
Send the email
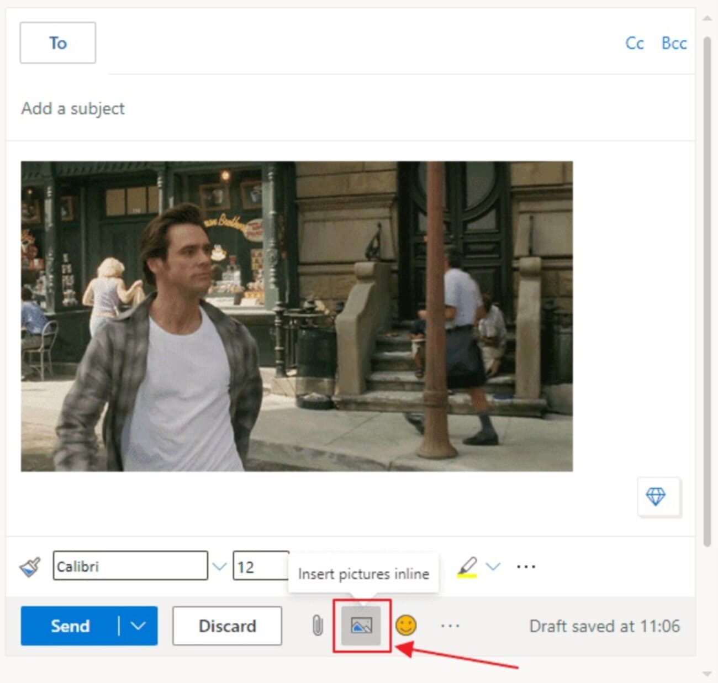pyautogui.click(x=70, y=626)
